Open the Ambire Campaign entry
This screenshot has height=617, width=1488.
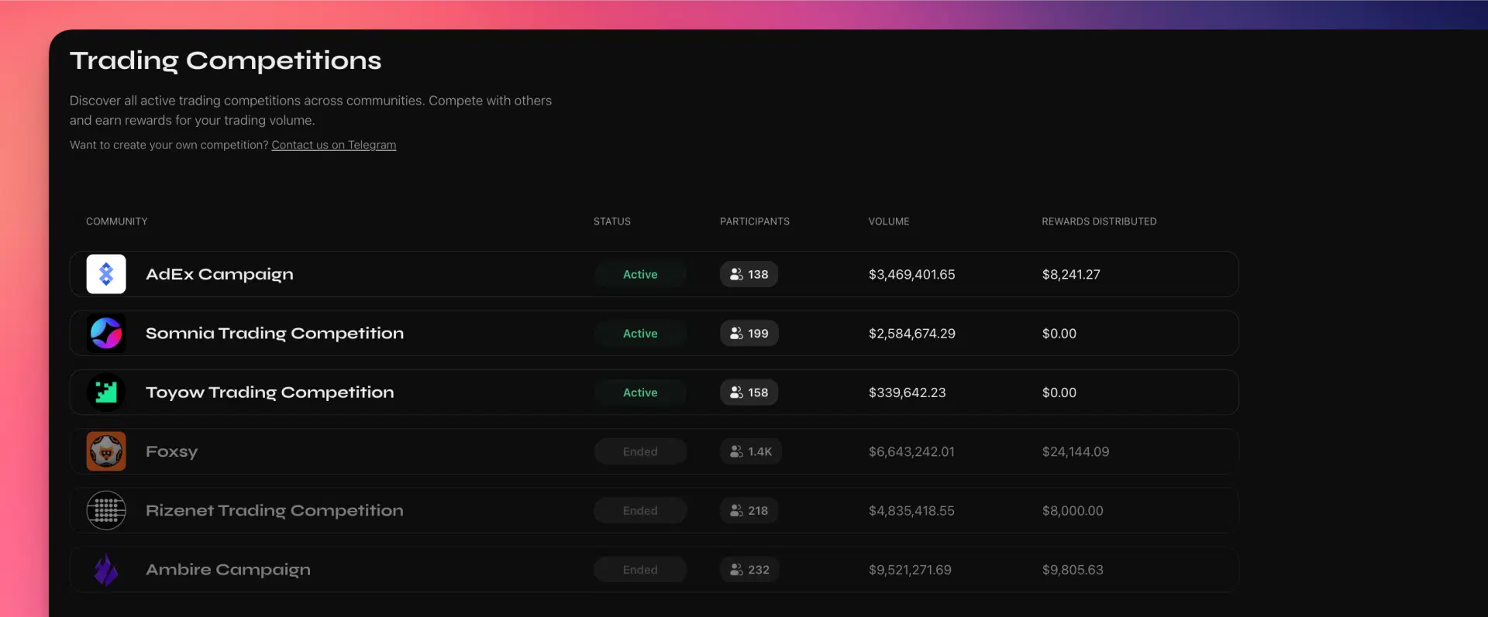click(654, 570)
